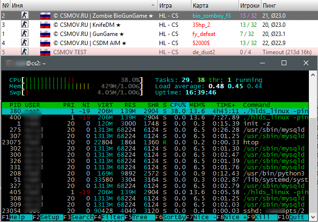
Task: Click F7 Nice - in htop
Action: point(201,217)
